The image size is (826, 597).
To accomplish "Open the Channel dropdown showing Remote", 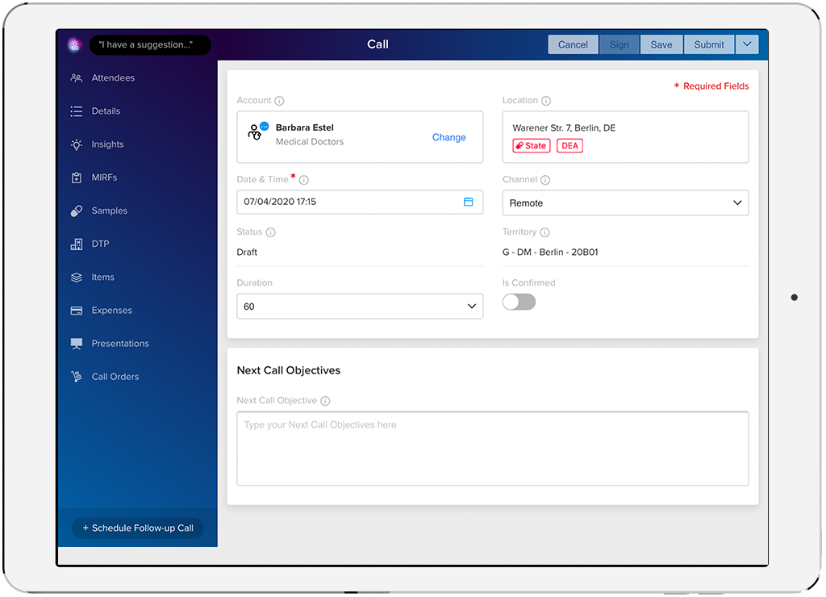I will [625, 203].
